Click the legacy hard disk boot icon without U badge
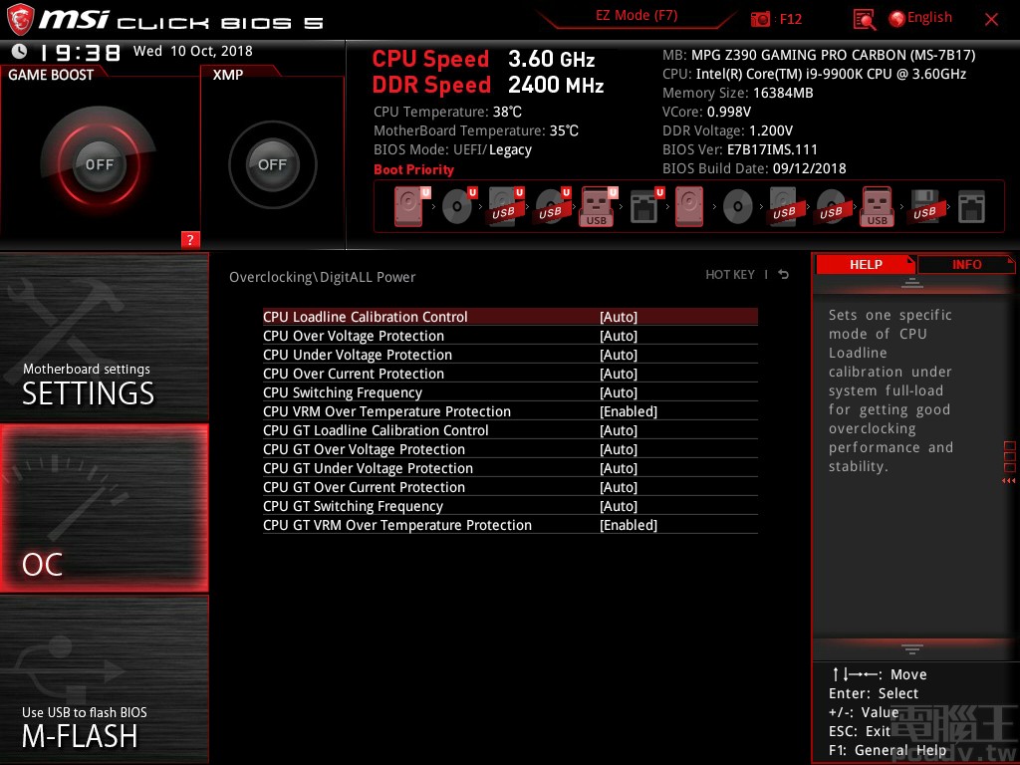This screenshot has height=765, width=1020. pos(689,206)
